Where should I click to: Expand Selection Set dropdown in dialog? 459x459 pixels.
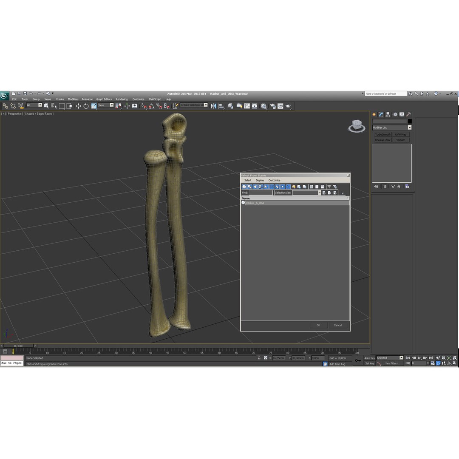coord(319,193)
